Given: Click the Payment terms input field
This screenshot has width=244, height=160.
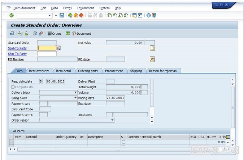Looking at the screenshot, I should point(43,115).
